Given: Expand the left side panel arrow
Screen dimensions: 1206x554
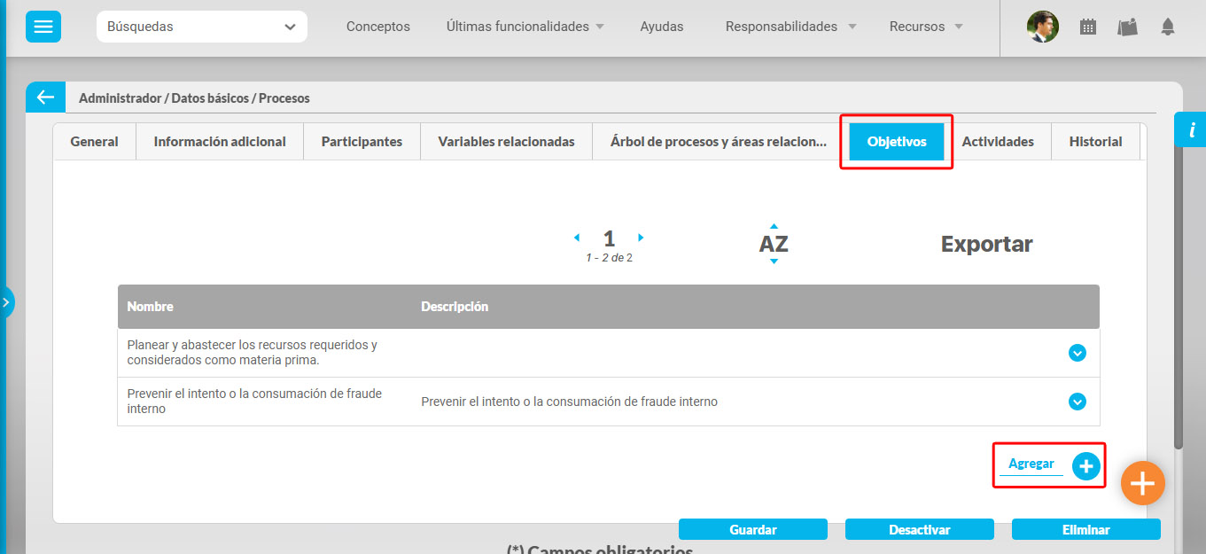Looking at the screenshot, I should tap(6, 302).
